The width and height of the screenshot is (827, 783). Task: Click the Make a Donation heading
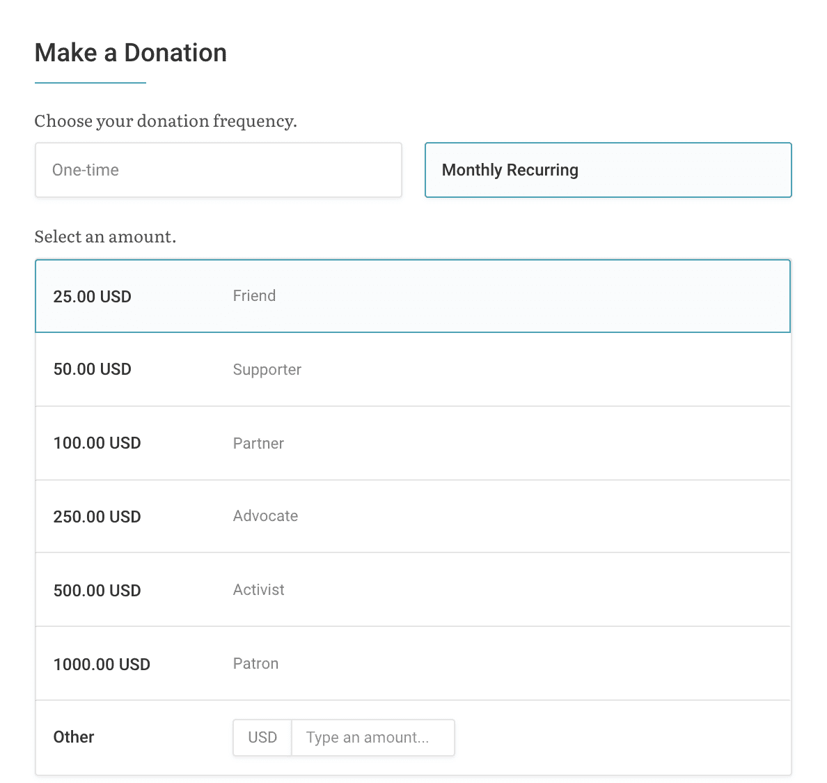(x=131, y=52)
